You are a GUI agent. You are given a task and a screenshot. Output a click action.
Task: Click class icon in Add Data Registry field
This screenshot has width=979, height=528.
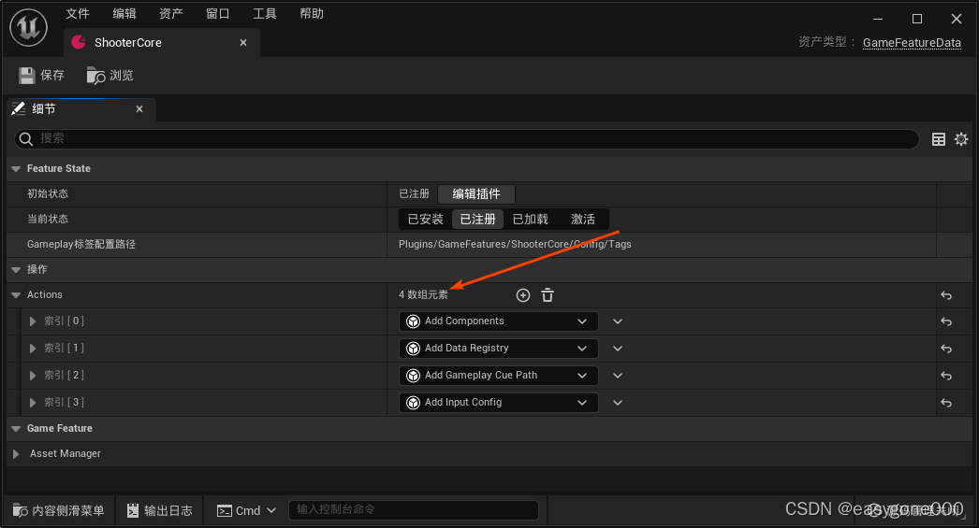[413, 349]
